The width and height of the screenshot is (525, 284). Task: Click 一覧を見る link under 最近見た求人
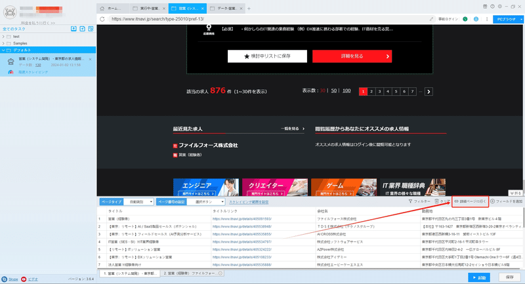coord(293,129)
